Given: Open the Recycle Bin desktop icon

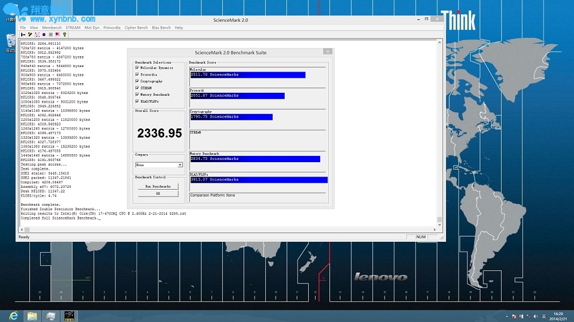Looking at the screenshot, I should click(x=10, y=43).
